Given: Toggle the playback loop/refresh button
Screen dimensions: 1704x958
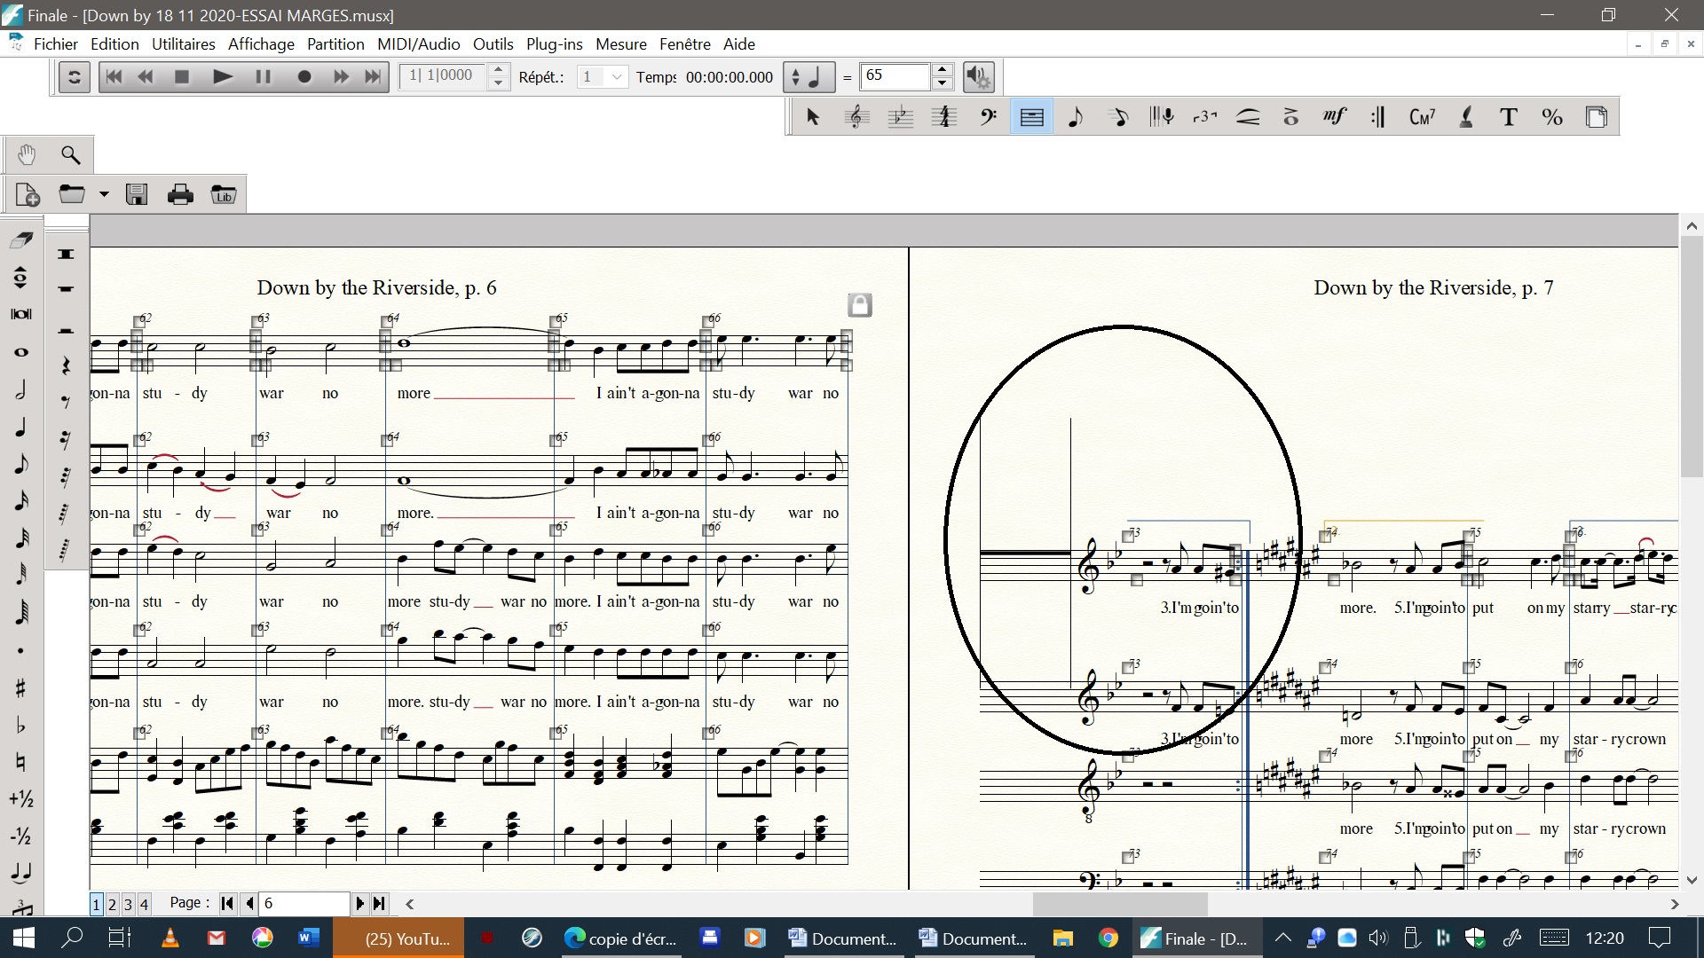Looking at the screenshot, I should pyautogui.click(x=75, y=77).
